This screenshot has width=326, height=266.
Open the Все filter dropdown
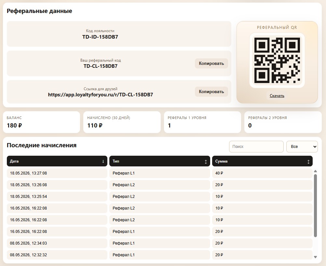coord(302,147)
